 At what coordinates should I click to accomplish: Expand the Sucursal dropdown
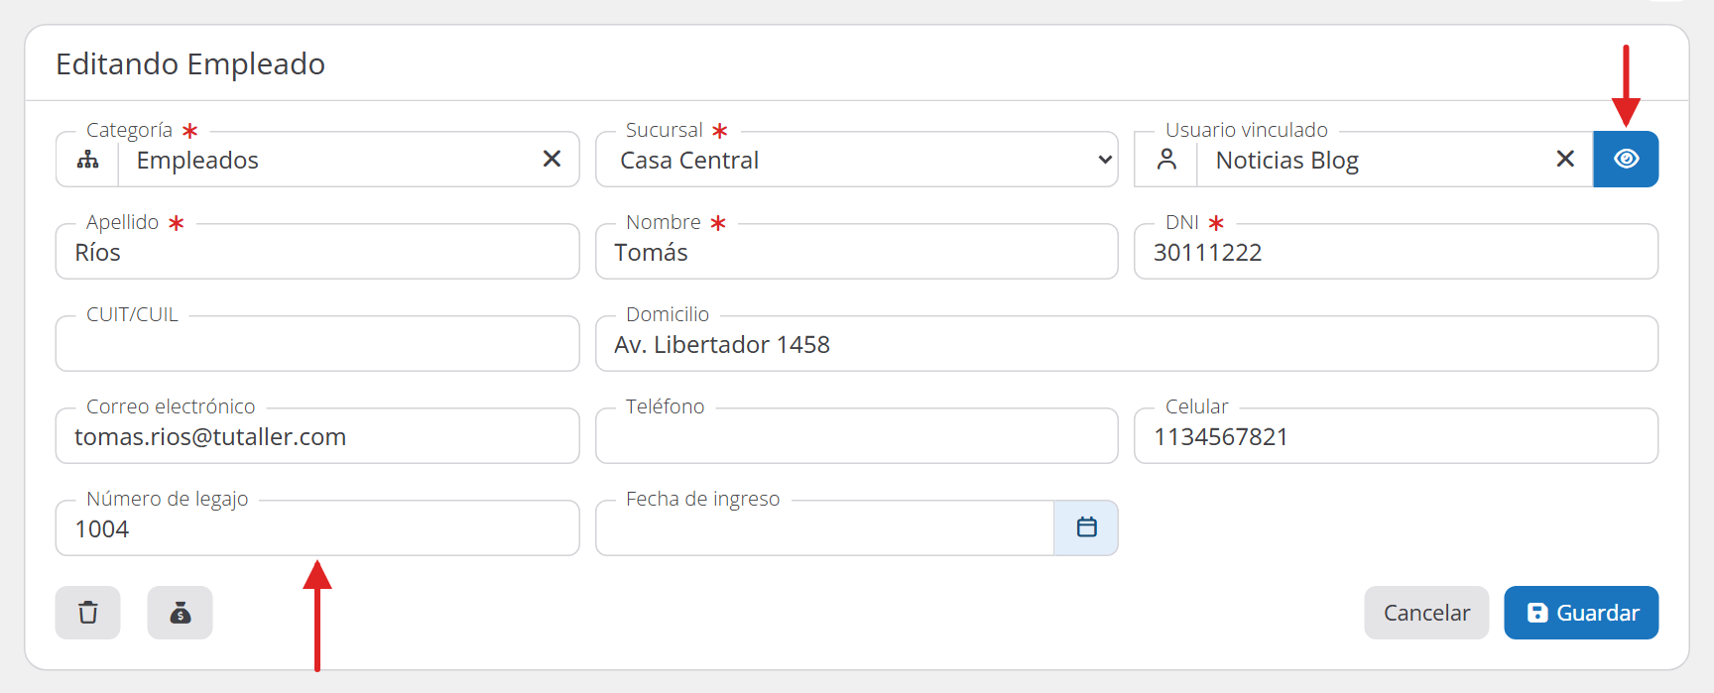pos(857,159)
